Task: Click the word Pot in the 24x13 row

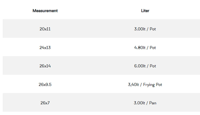Action: tap(153, 47)
